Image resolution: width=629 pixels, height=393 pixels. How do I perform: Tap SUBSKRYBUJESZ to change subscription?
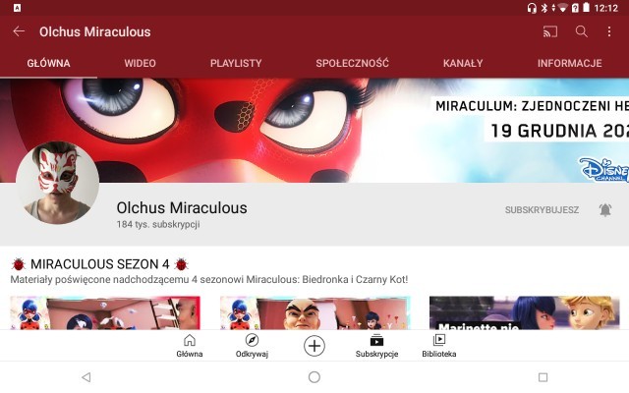(x=542, y=209)
